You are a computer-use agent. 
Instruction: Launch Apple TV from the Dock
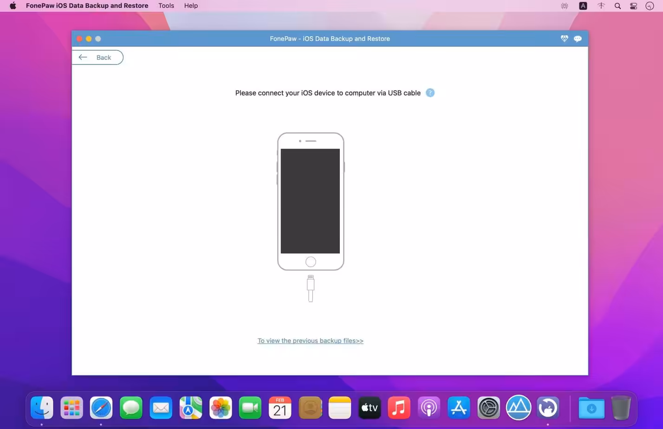tap(370, 408)
